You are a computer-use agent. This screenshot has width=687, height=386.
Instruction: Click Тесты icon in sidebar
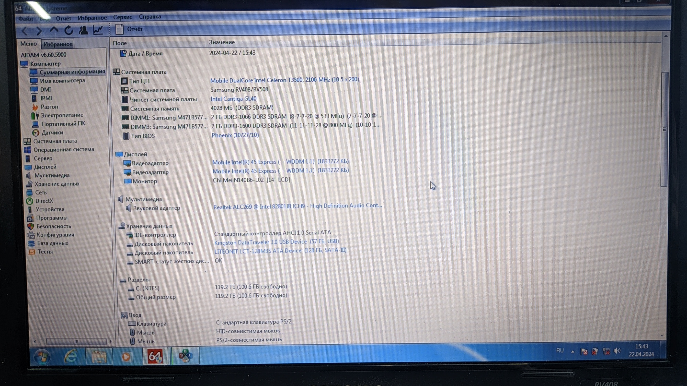click(32, 252)
